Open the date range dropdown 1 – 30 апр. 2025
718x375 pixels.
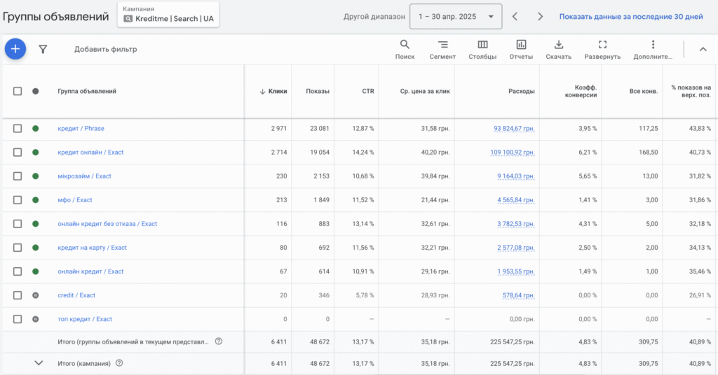[x=455, y=16]
